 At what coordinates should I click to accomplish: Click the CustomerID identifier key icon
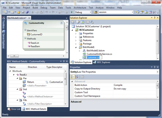[x=28, y=34]
